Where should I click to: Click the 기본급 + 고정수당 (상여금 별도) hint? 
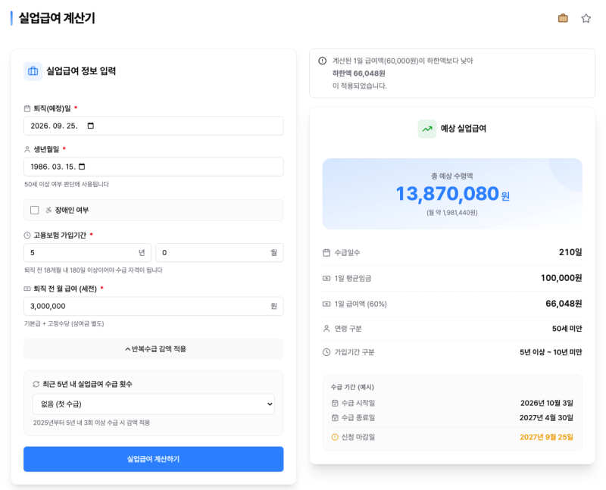click(64, 323)
